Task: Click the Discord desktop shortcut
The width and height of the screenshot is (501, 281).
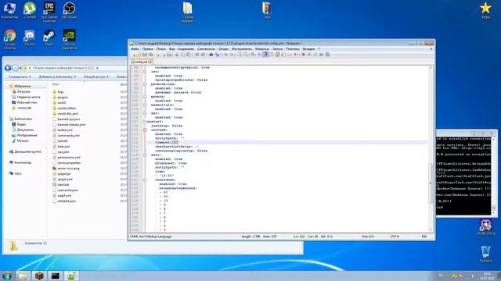Action: 30,37
